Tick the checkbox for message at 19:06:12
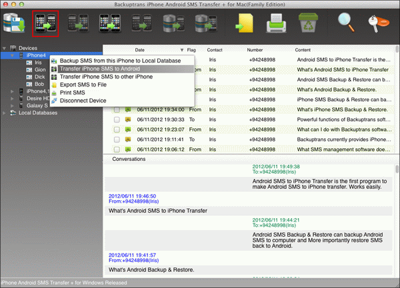The image size is (400, 288). (117, 150)
